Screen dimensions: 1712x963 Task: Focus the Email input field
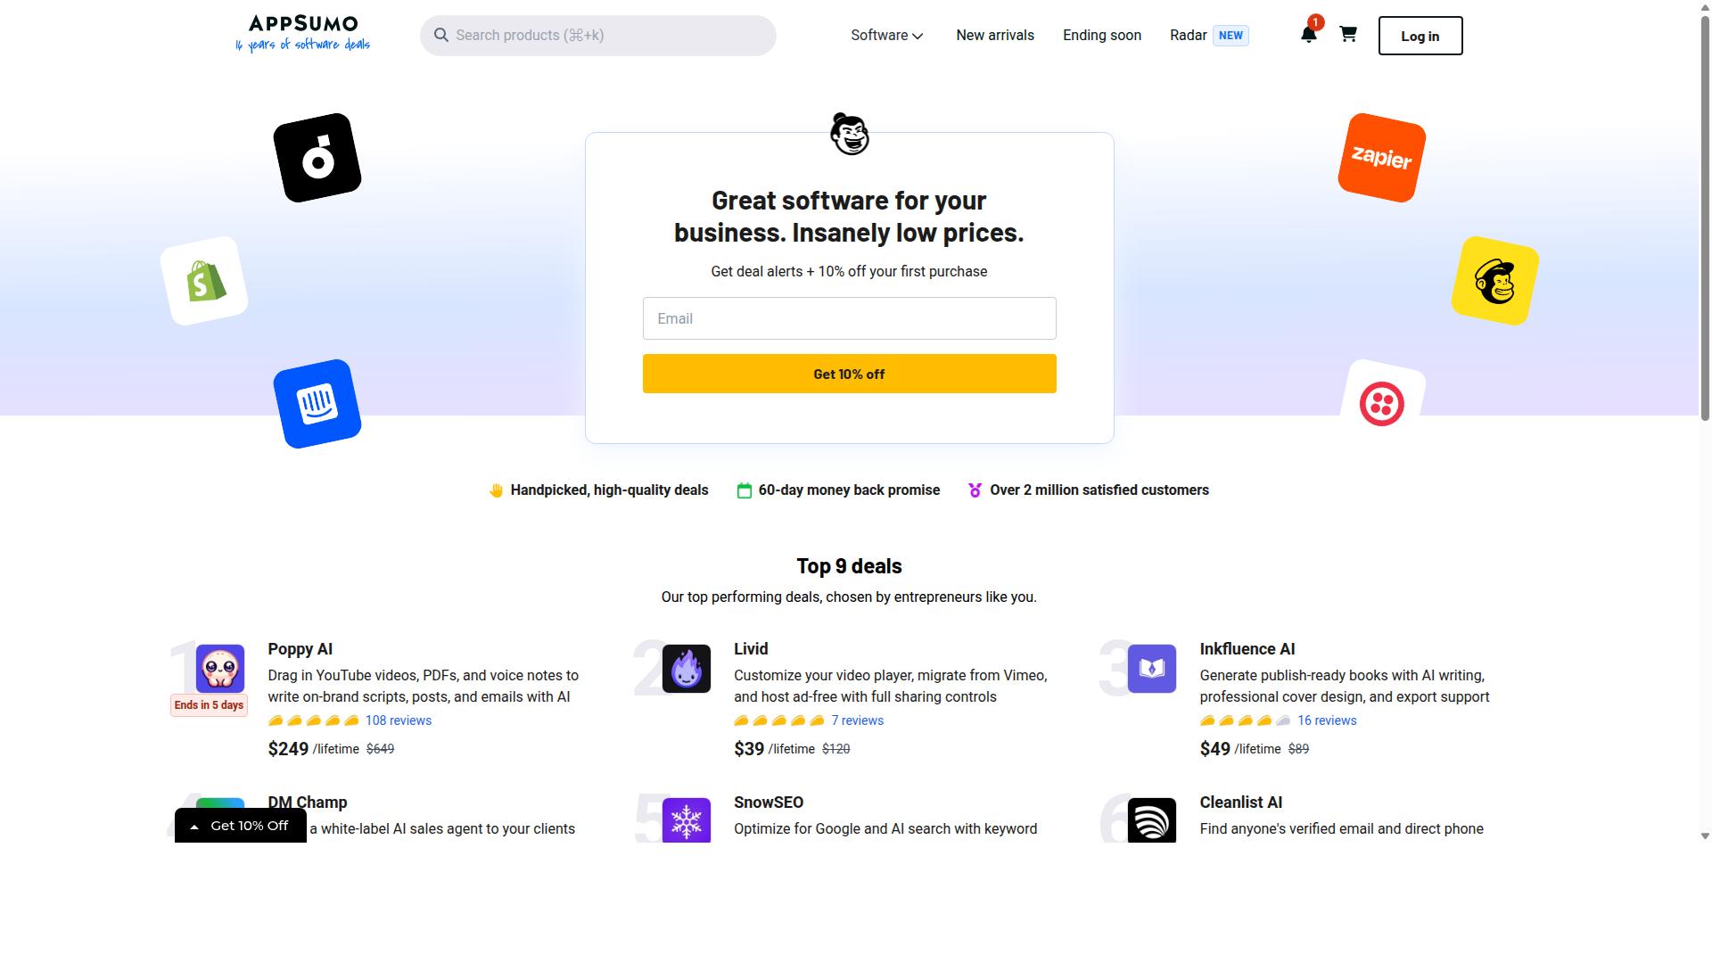[x=850, y=318]
